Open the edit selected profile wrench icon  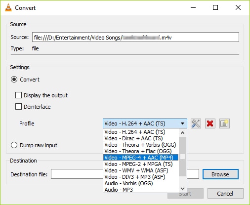point(196,123)
